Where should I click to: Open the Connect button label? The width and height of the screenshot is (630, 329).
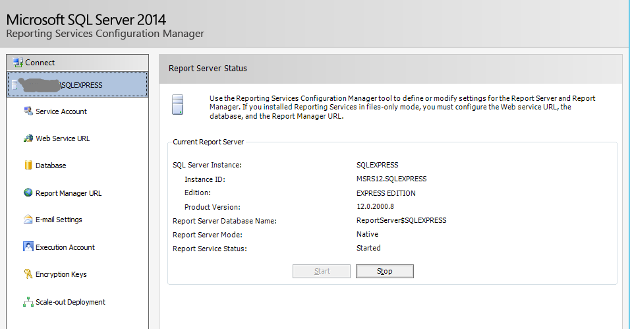click(x=40, y=63)
